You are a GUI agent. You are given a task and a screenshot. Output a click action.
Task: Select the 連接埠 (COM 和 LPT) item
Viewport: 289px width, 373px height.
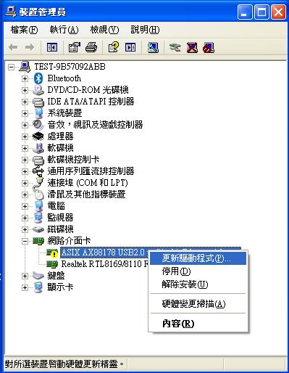click(x=88, y=183)
